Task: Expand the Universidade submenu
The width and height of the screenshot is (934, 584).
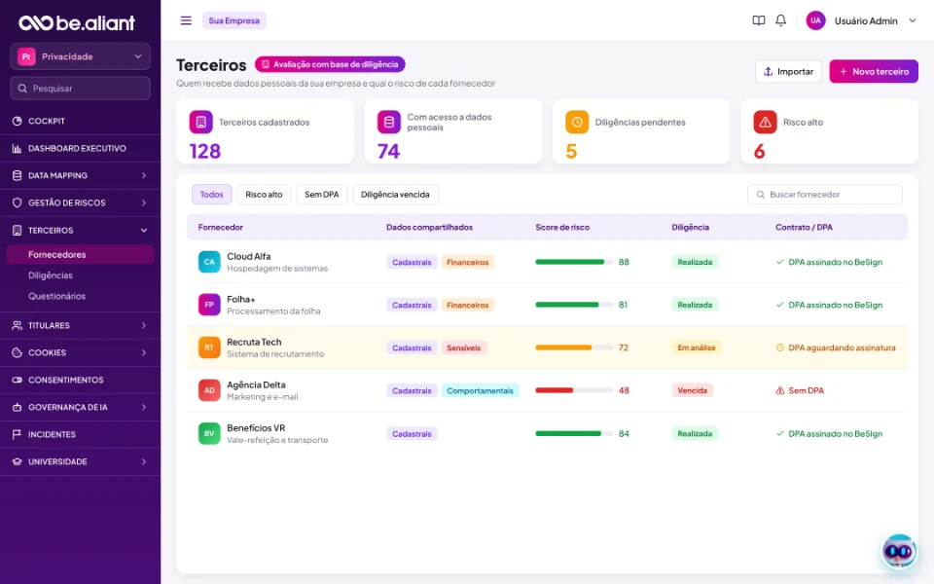Action: pyautogui.click(x=144, y=461)
